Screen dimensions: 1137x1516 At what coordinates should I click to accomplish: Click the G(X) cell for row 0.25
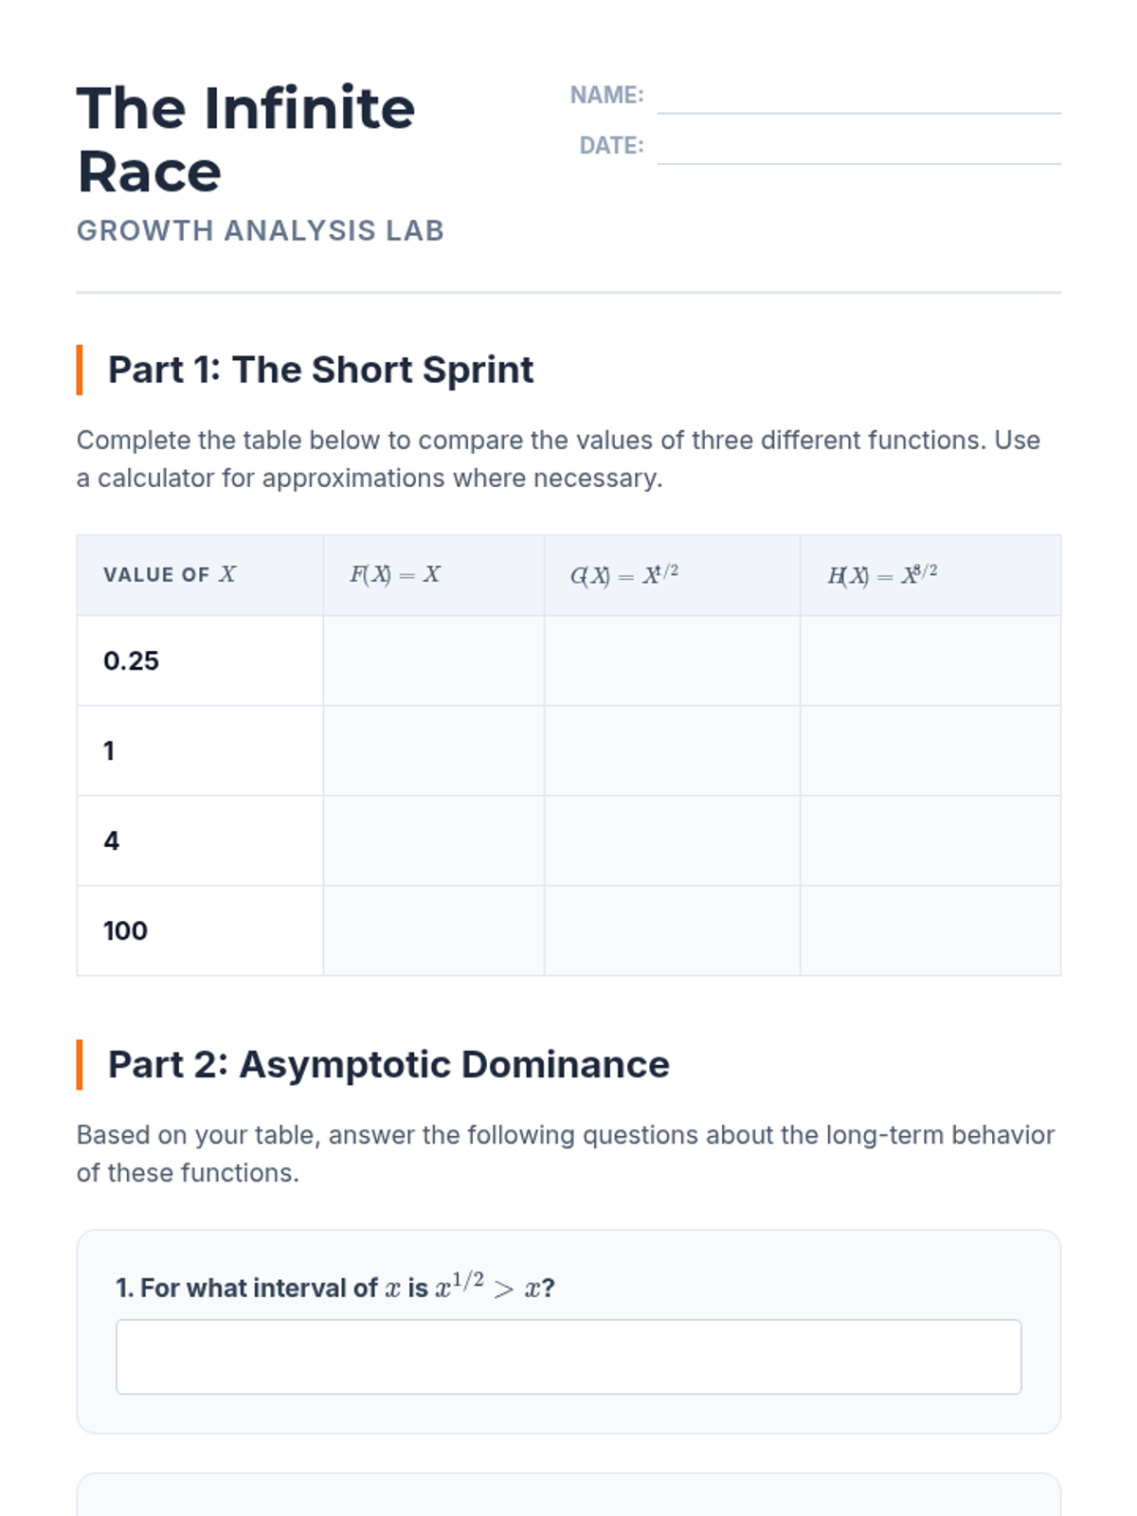(x=672, y=660)
